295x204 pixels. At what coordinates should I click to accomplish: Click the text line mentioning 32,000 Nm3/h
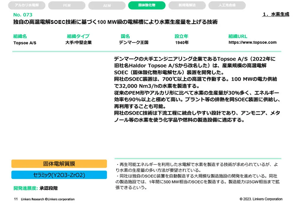click(x=157, y=86)
